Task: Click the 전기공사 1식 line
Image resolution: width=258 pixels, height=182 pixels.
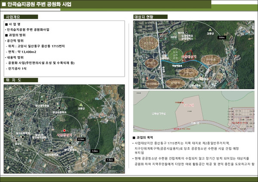Action: [x=16, y=69]
